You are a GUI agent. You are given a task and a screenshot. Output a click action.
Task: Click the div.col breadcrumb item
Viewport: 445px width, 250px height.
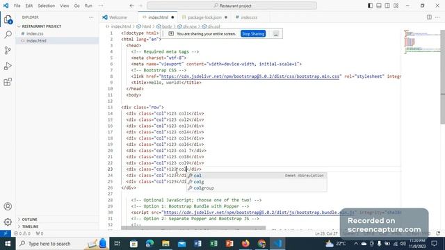point(213,26)
